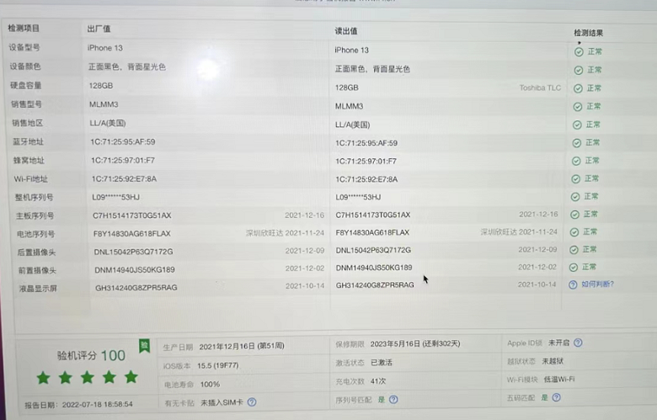Click the check icon in 蜂窝地址 row
Screen dimensions: 657x420
tap(576, 161)
